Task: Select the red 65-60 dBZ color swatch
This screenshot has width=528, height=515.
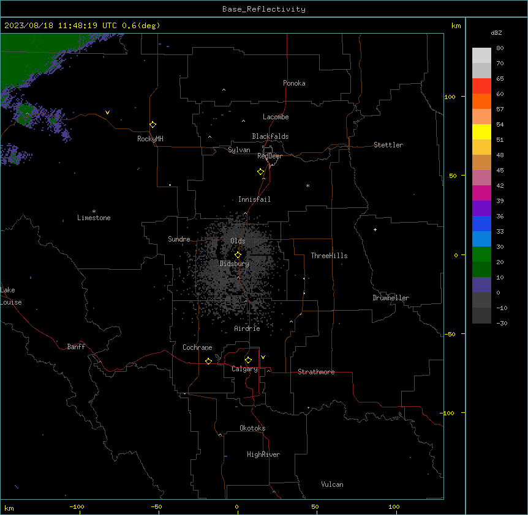Action: pos(481,86)
